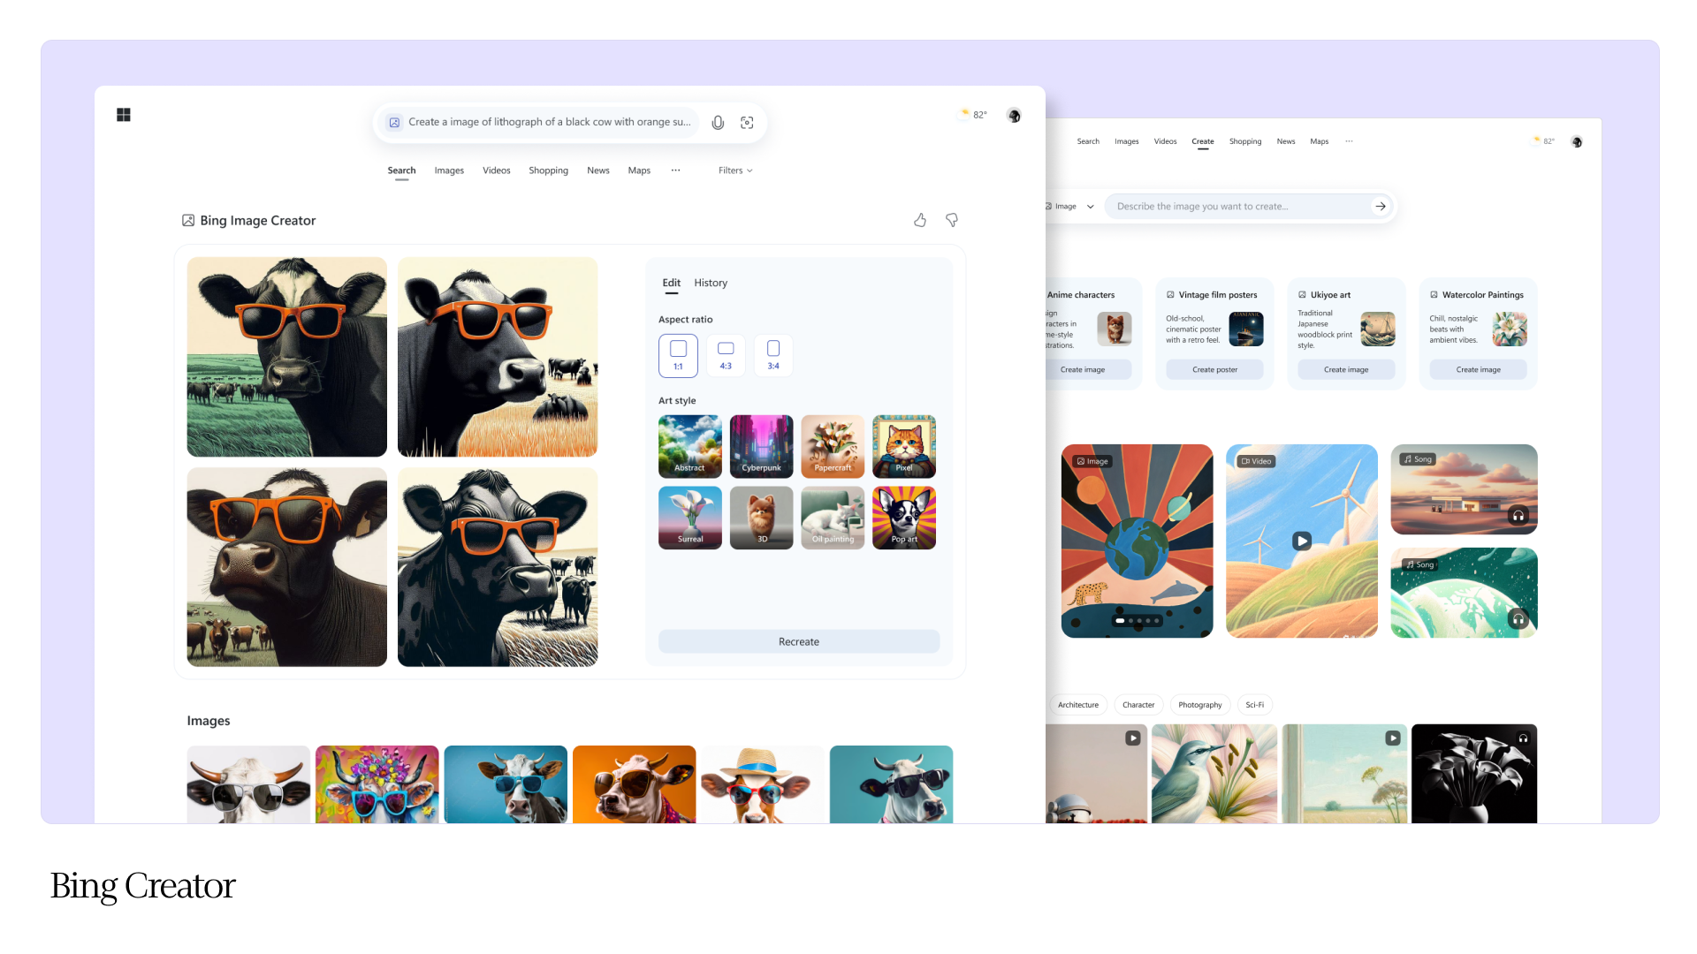Open the Videos tab in the front window
Screen dimensions: 1697x954
(x=497, y=170)
